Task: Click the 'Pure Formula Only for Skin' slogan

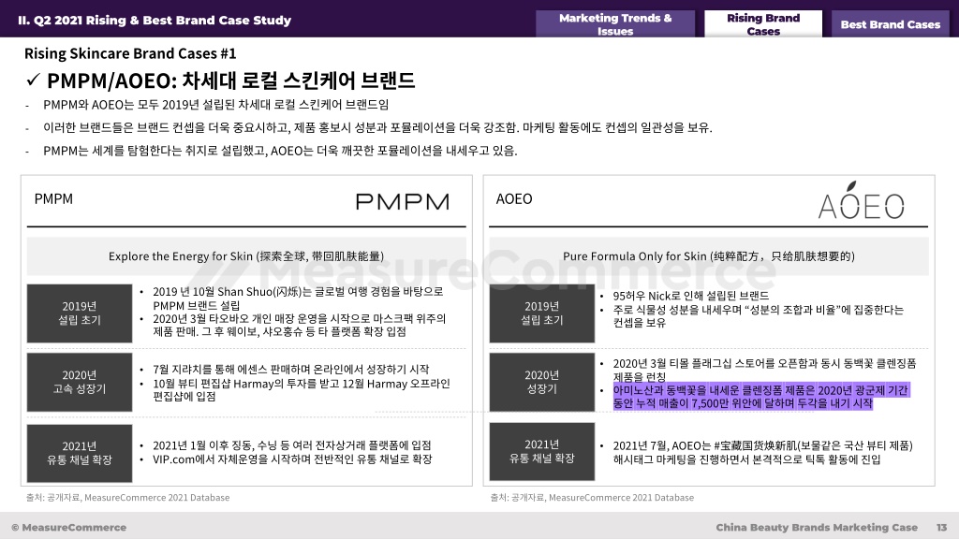Action: 709,256
